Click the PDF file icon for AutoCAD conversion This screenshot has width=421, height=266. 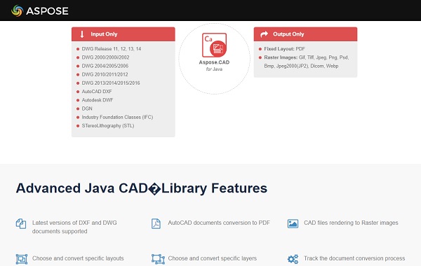(156, 224)
